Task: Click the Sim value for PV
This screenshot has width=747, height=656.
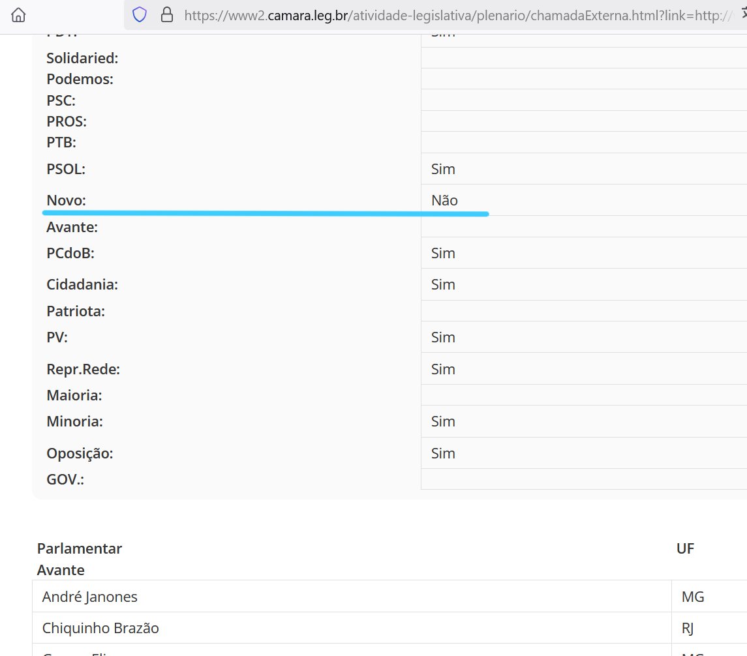Action: point(443,338)
